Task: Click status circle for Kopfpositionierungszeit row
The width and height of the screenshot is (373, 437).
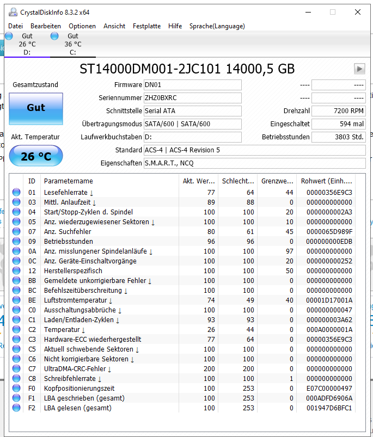Action: point(16,388)
